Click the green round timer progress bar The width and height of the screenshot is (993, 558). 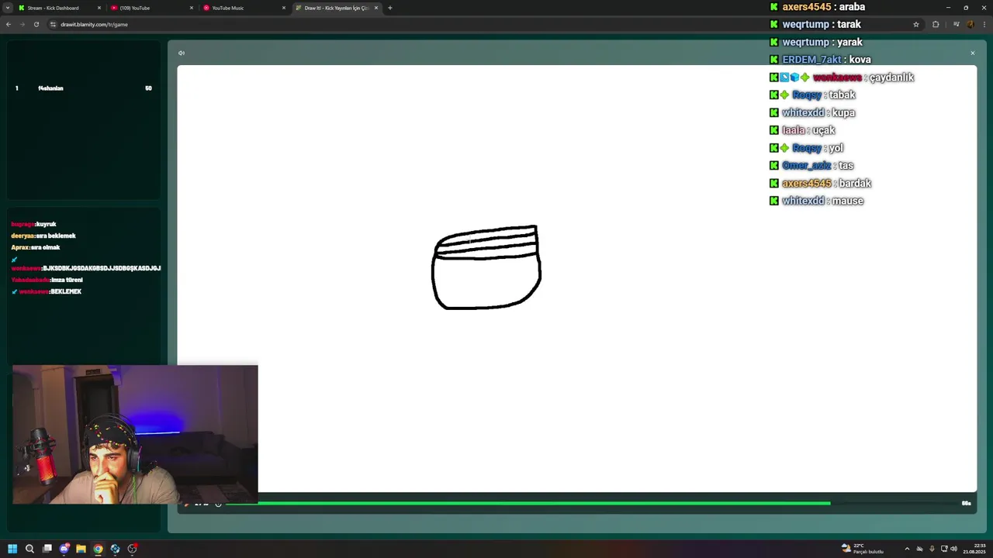point(528,503)
